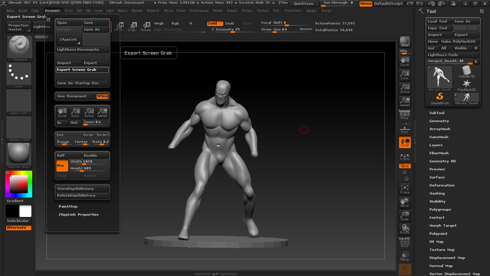Expand the Deformation section
This screenshot has width=490, height=276.
tap(442, 185)
